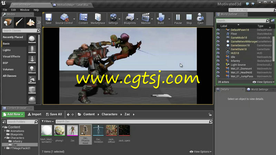Select Landscape mode icon
276x155 pixels.
point(31,22)
